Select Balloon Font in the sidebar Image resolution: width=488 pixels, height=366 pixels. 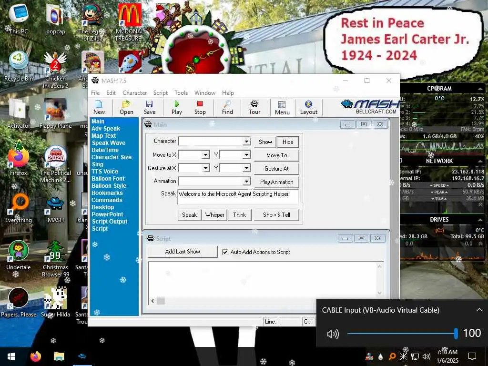108,179
